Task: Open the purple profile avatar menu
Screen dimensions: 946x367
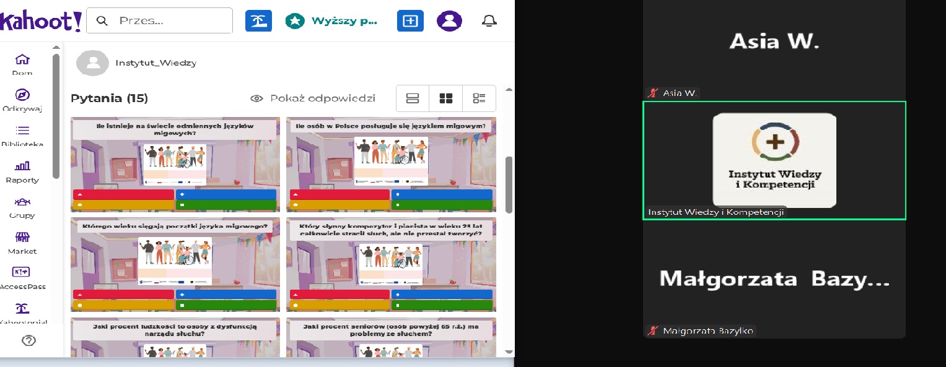Action: click(x=449, y=20)
